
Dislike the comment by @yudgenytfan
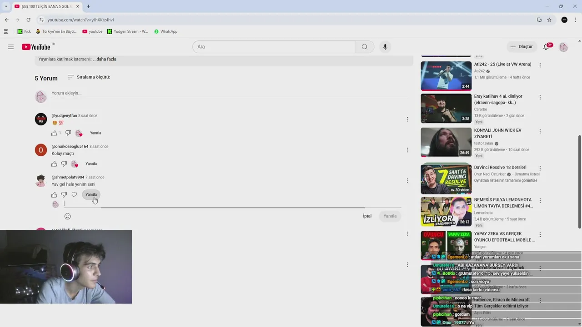pos(68,133)
